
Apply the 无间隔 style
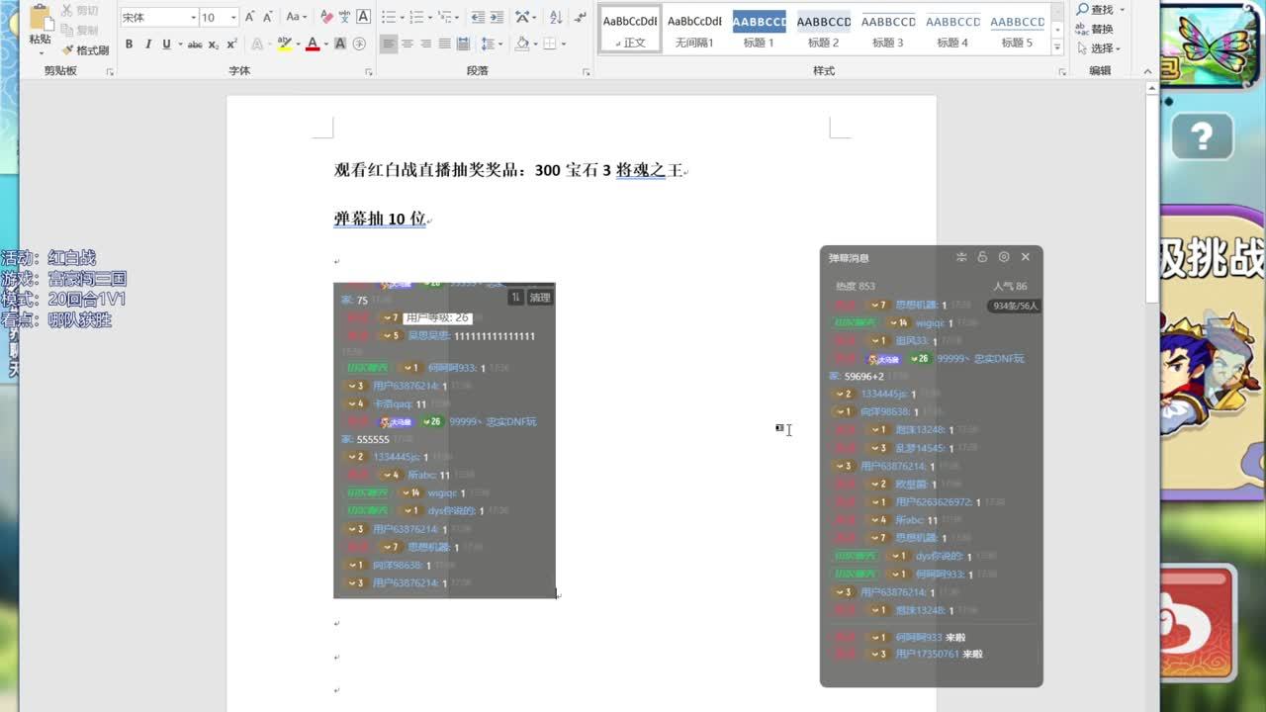[694, 30]
